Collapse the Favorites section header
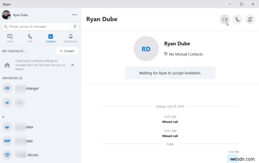This screenshot has width=259, height=163. click(12, 78)
